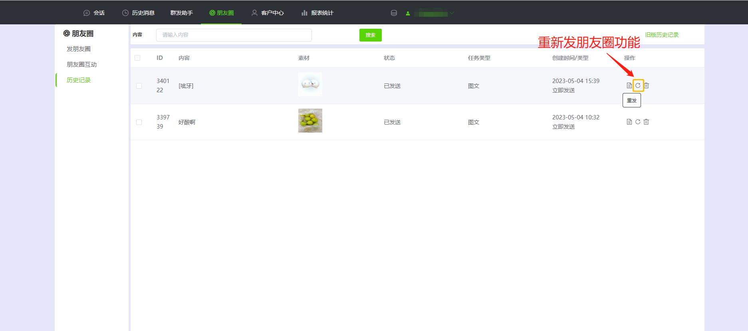The width and height of the screenshot is (748, 331).
Task: Check the row for ID 339739
Action: pos(139,122)
